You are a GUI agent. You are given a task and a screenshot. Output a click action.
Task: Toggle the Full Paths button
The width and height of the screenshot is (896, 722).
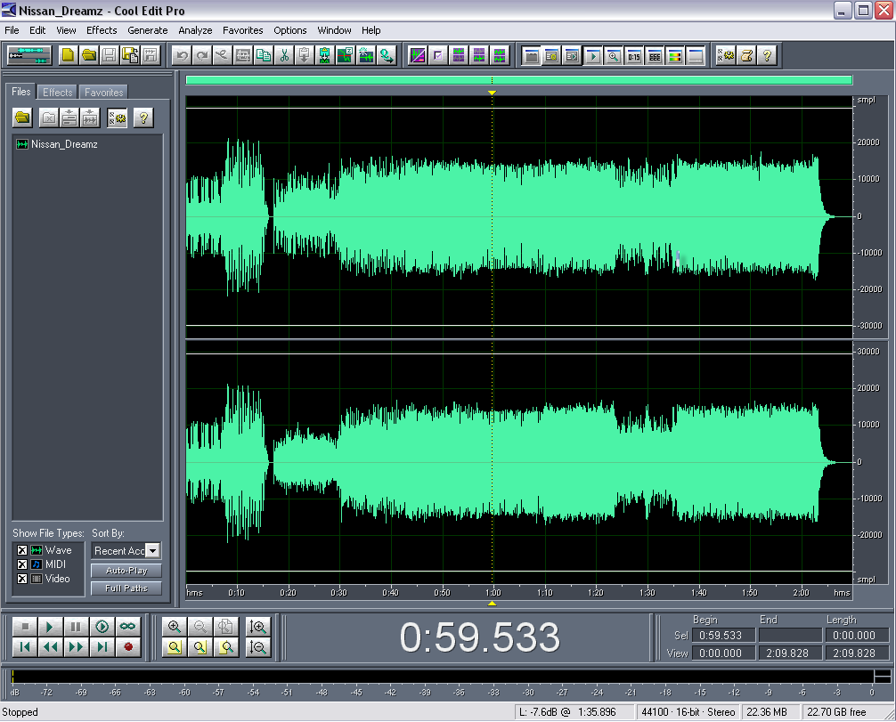tap(126, 588)
